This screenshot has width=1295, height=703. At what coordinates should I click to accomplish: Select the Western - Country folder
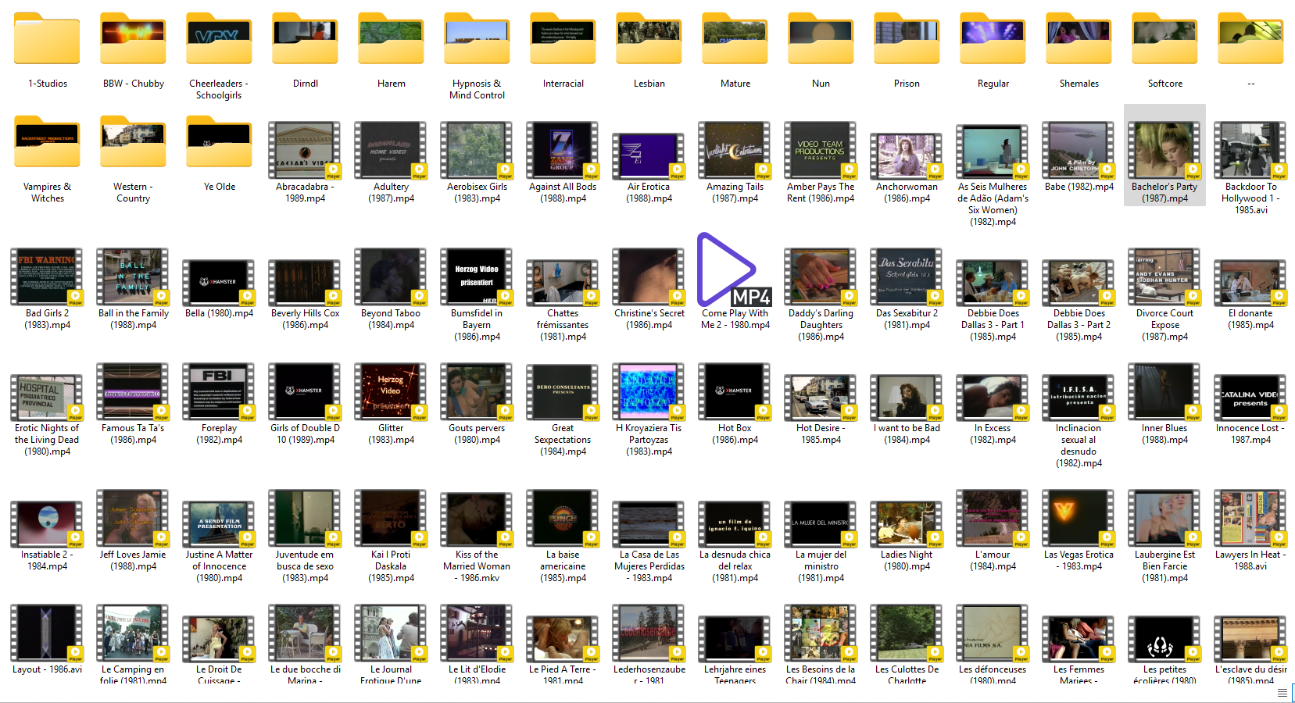click(x=133, y=141)
